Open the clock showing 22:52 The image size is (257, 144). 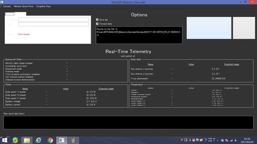[247, 141]
